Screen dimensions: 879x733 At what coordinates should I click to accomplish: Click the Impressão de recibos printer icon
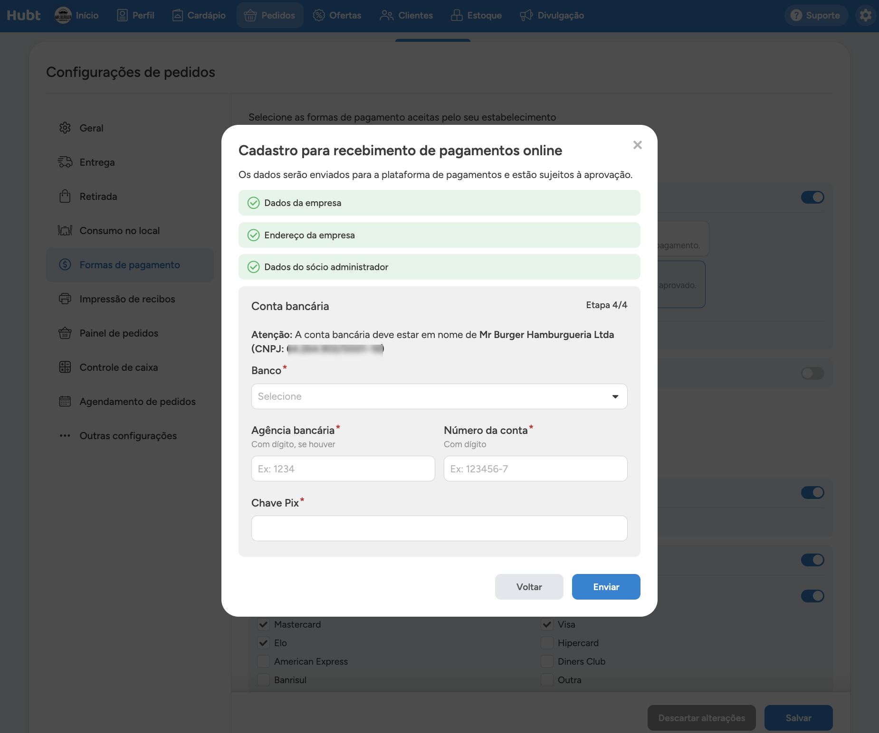coord(65,299)
